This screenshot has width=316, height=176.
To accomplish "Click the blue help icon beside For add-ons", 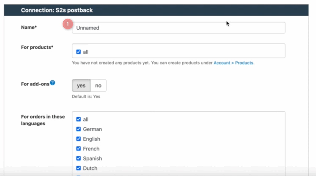I will [53, 83].
